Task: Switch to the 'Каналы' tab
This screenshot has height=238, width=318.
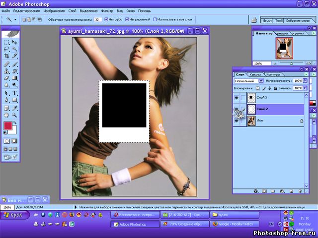Action: 254,74
